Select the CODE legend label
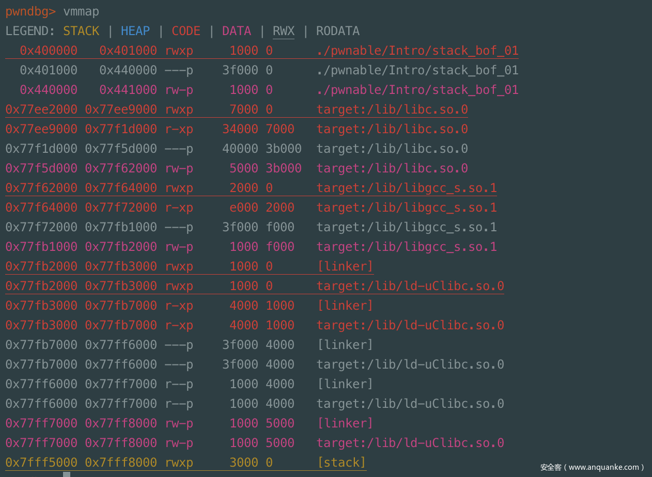652x477 pixels. pyautogui.click(x=186, y=31)
